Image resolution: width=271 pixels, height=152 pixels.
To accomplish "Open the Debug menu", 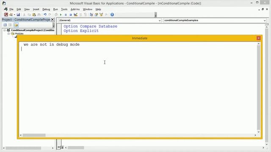I will pyautogui.click(x=46, y=9).
